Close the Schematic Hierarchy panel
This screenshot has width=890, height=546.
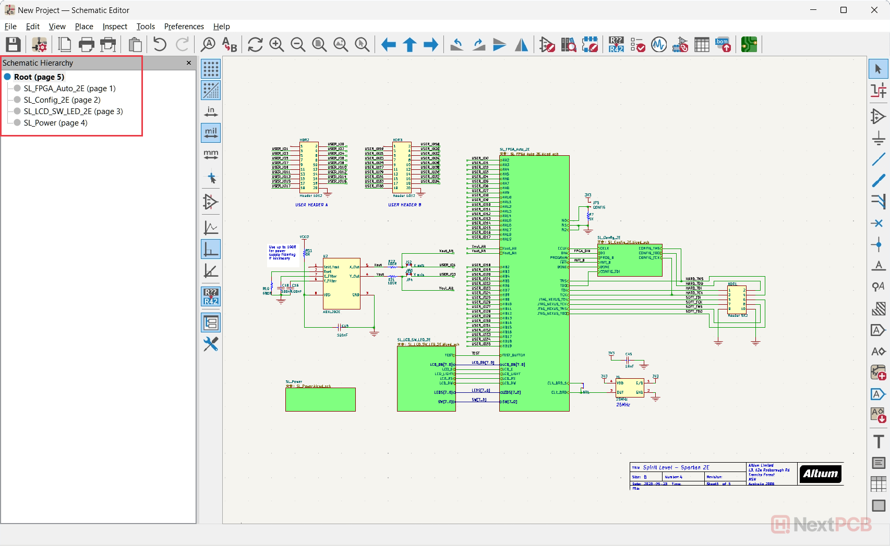pos(189,63)
